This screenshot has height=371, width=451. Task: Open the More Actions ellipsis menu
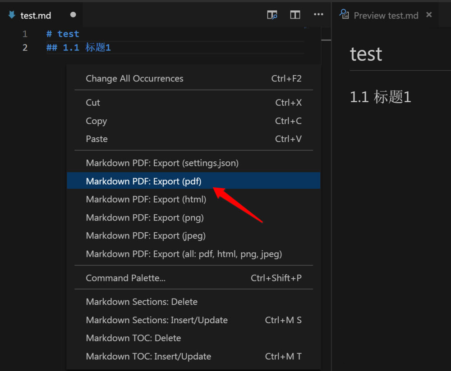tap(318, 15)
